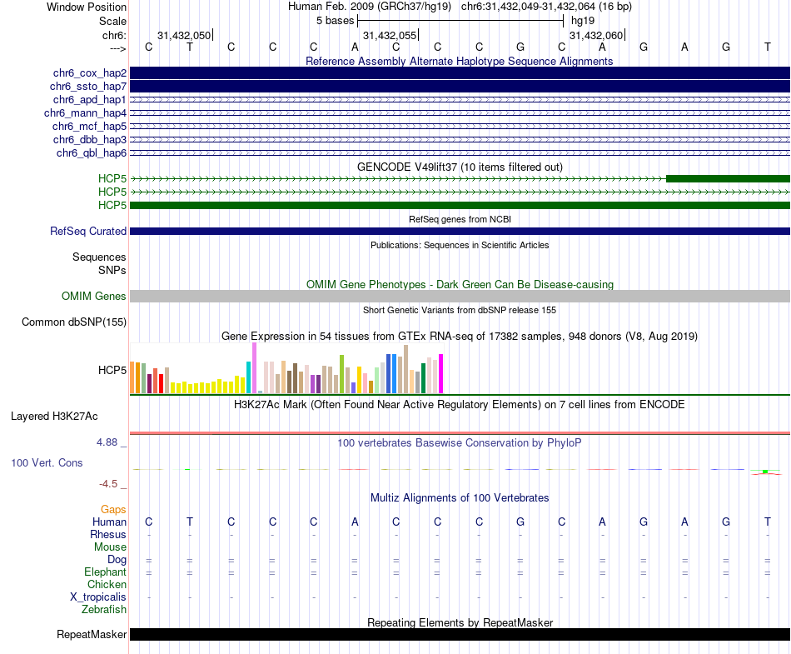Open 100 vertebrates Basewise Conservation PhyloP title
The width and height of the screenshot is (791, 654).
tap(460, 443)
